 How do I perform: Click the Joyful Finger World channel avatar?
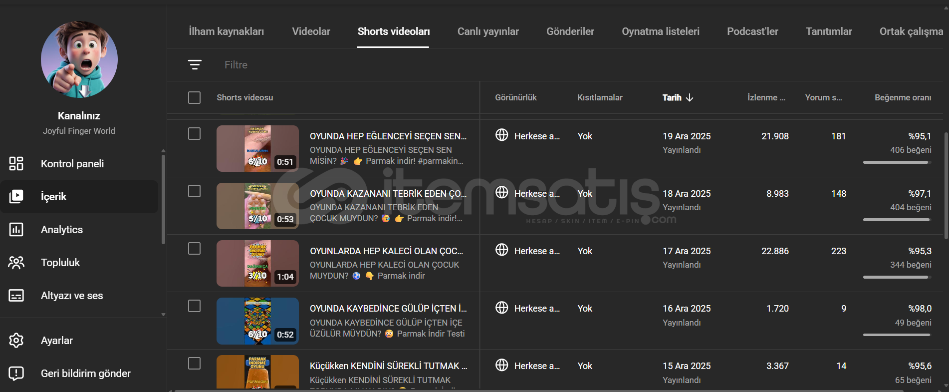[79, 59]
